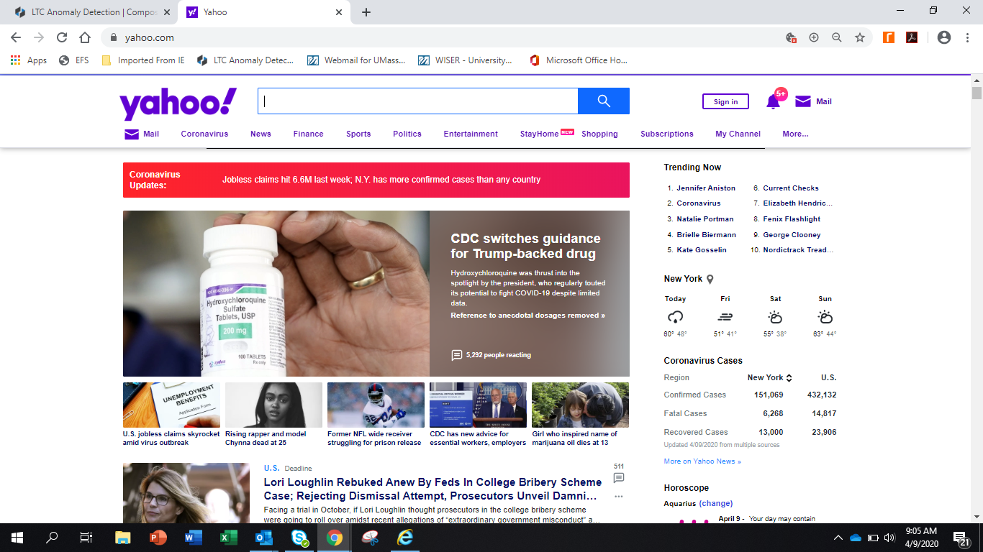Click the Sign in button

coord(725,101)
